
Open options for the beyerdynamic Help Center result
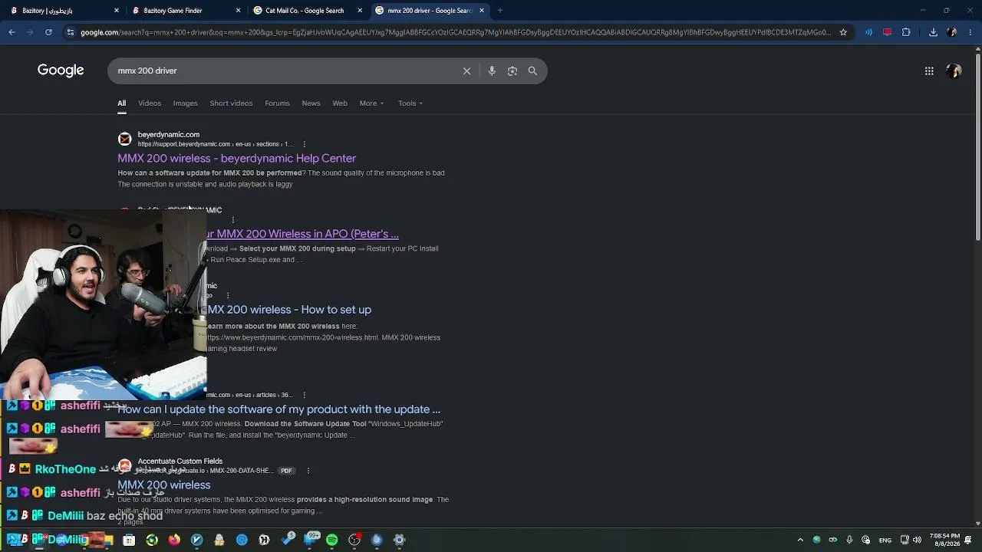click(x=304, y=144)
